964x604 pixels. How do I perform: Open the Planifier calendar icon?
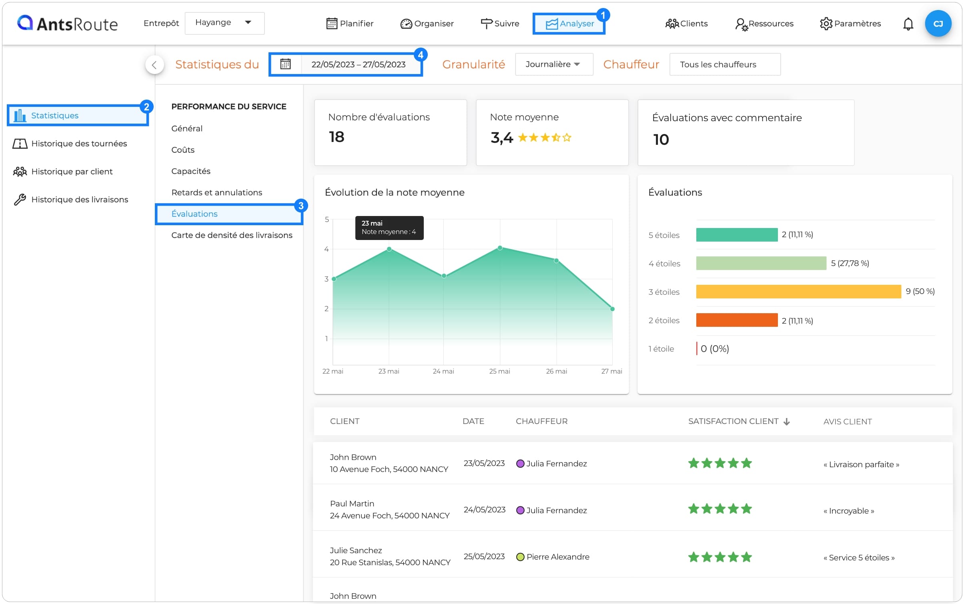click(x=332, y=24)
